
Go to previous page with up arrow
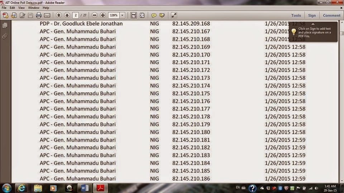pos(58,15)
